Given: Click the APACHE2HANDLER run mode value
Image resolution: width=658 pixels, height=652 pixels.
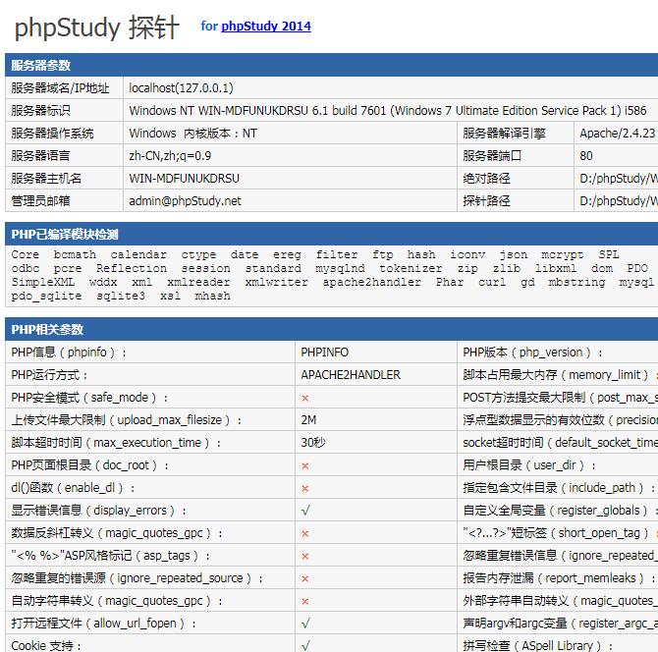Looking at the screenshot, I should point(351,375).
